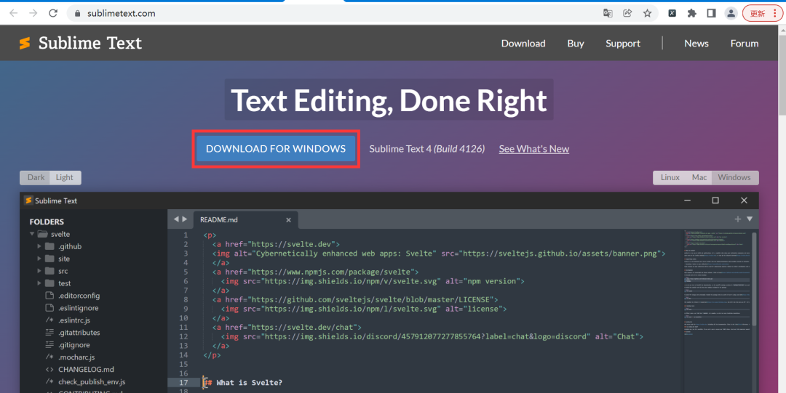The width and height of the screenshot is (786, 393).
Task: Click the 'What is Svelte?' heading line
Action: [244, 383]
